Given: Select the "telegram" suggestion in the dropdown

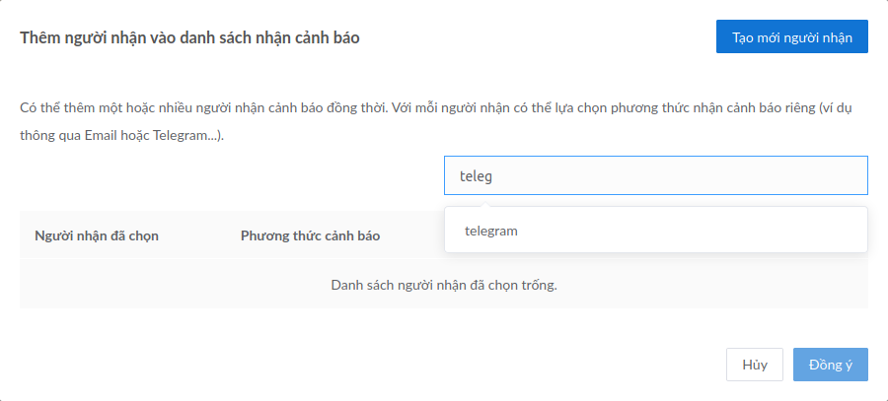Looking at the screenshot, I should 491,231.
